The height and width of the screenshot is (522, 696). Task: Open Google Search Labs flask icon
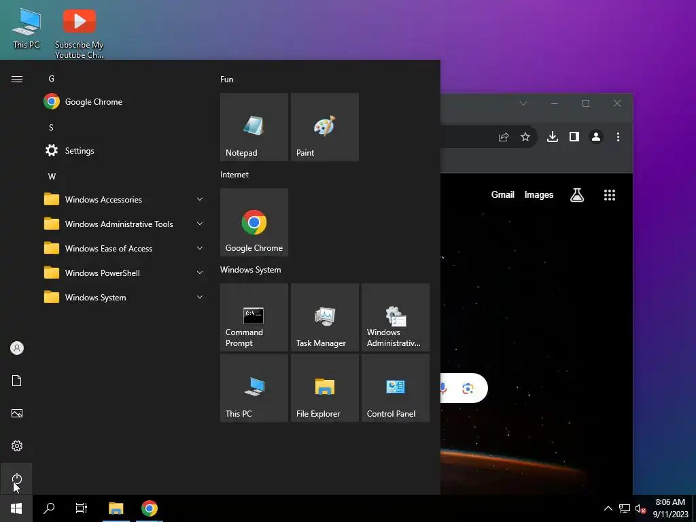tap(576, 195)
